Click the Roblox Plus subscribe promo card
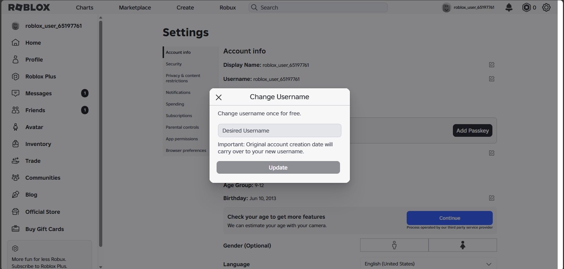 [x=50, y=255]
